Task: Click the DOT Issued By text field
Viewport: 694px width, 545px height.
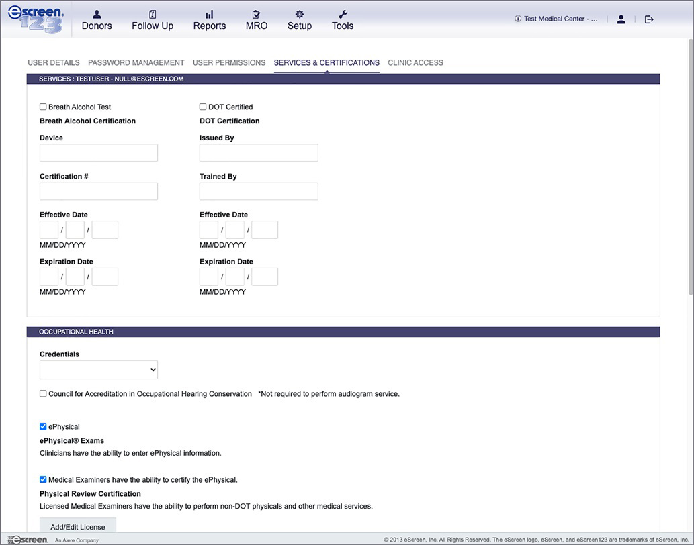Action: point(259,153)
